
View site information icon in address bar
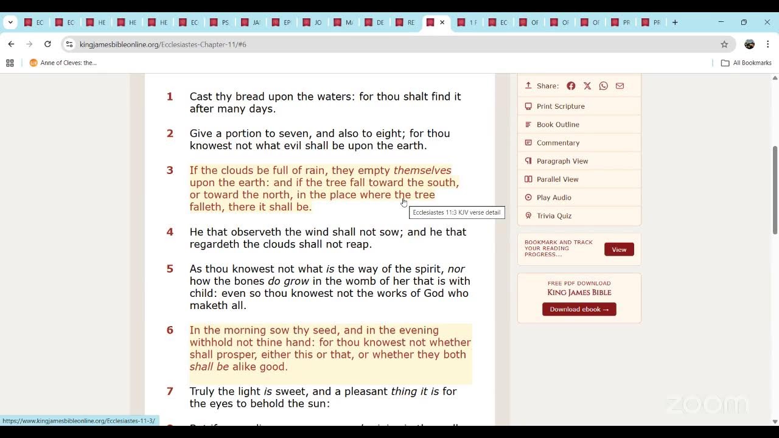point(69,44)
